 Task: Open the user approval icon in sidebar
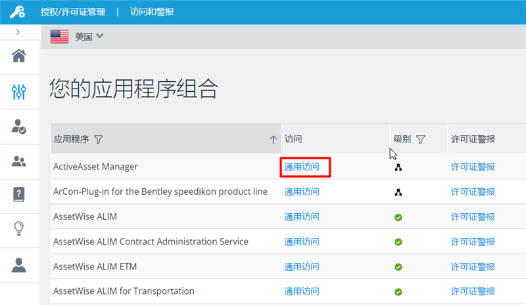[19, 126]
